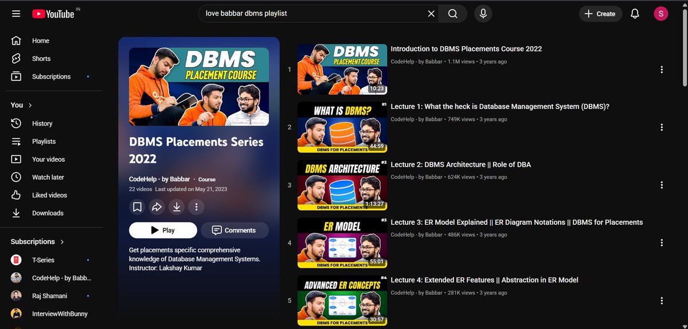The width and height of the screenshot is (688, 329).
Task: Open title Lecture 1 Database Management System
Action: [500, 107]
